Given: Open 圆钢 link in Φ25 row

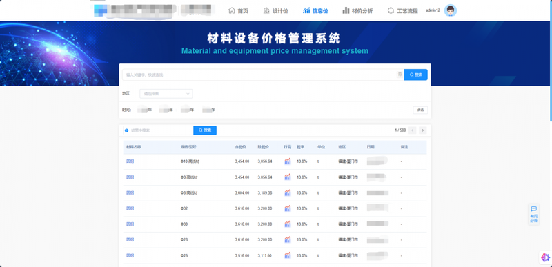Looking at the screenshot, I should coord(130,255).
